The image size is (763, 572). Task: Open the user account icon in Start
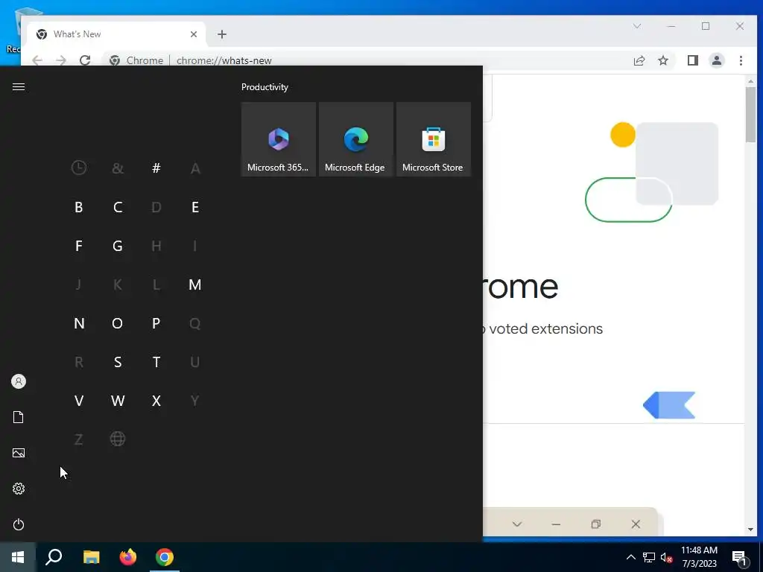pyautogui.click(x=19, y=381)
